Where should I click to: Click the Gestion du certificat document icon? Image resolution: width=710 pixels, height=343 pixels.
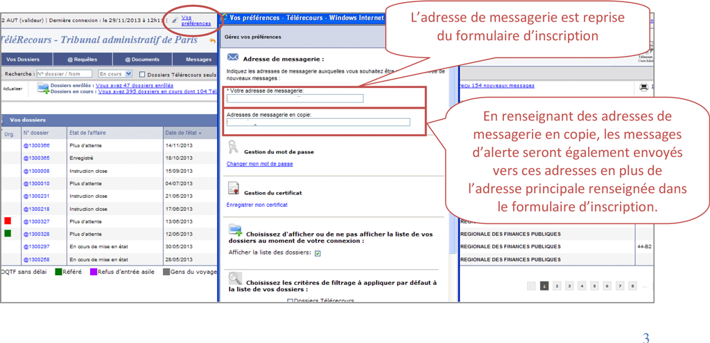233,188
